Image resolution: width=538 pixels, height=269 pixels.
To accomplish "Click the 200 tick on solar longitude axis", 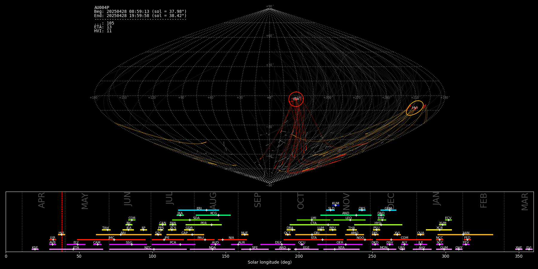I will pos(299,256).
